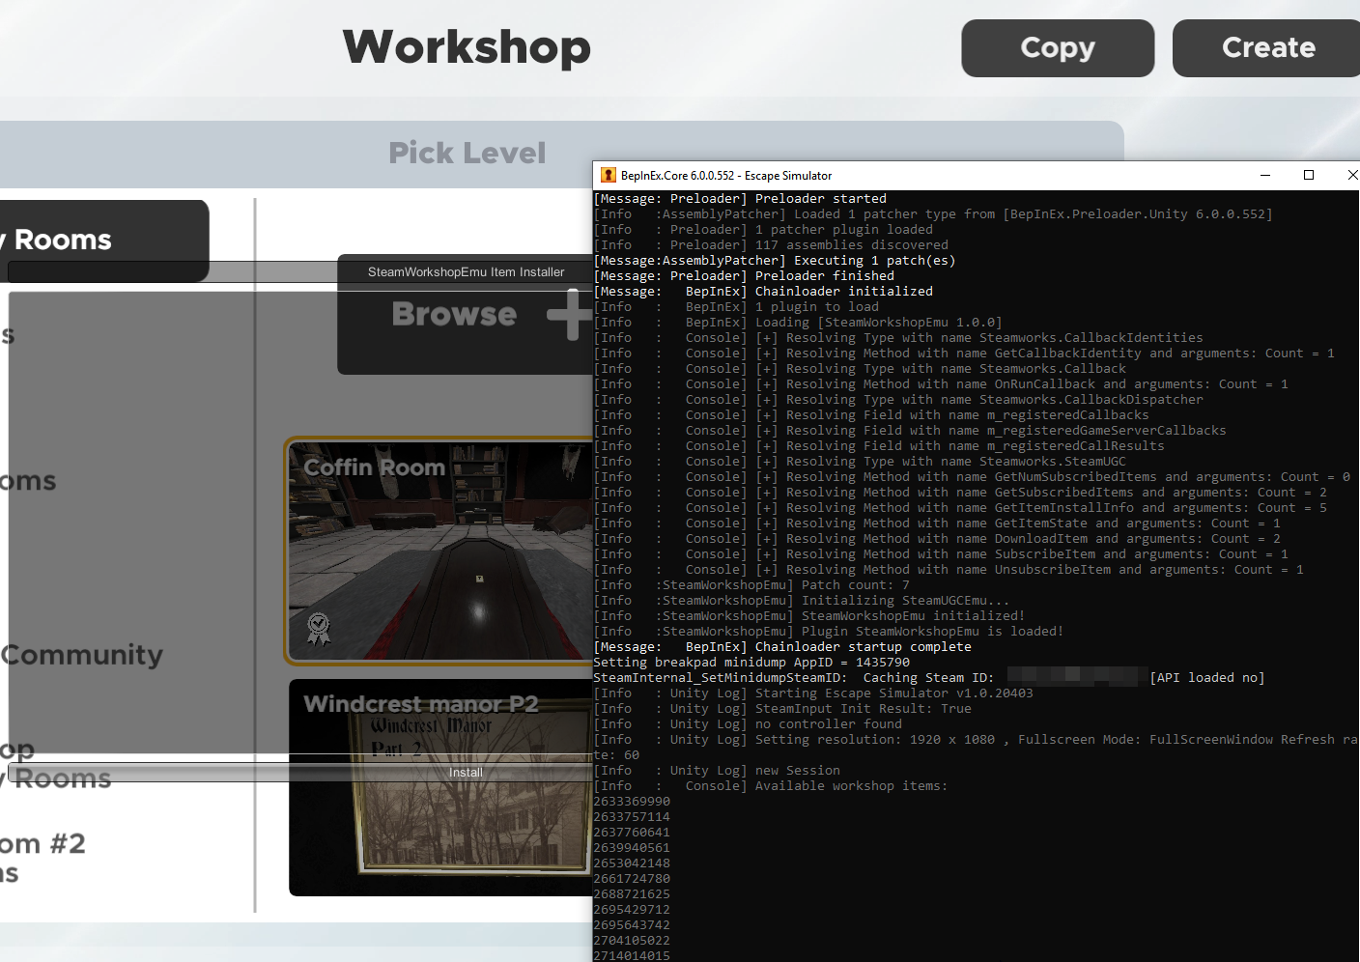Click the 'Chainloader startup complete' console line

[x=782, y=647]
